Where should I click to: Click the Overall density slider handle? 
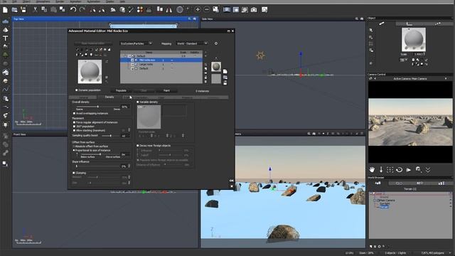pos(98,107)
